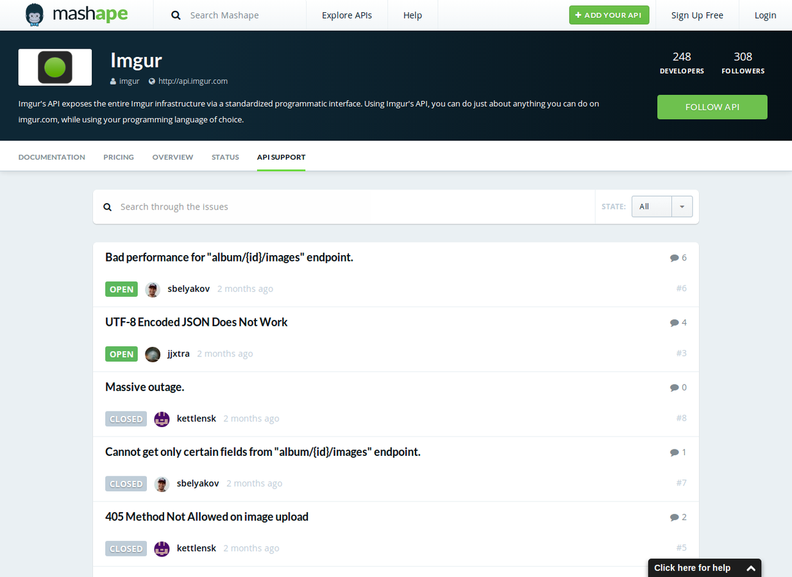This screenshot has width=792, height=577.
Task: Open the Documentation tab
Action: tap(51, 157)
